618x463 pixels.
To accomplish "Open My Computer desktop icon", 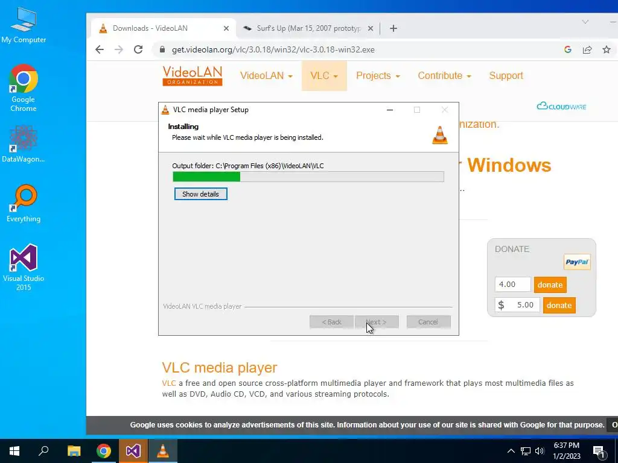I will coord(24,25).
